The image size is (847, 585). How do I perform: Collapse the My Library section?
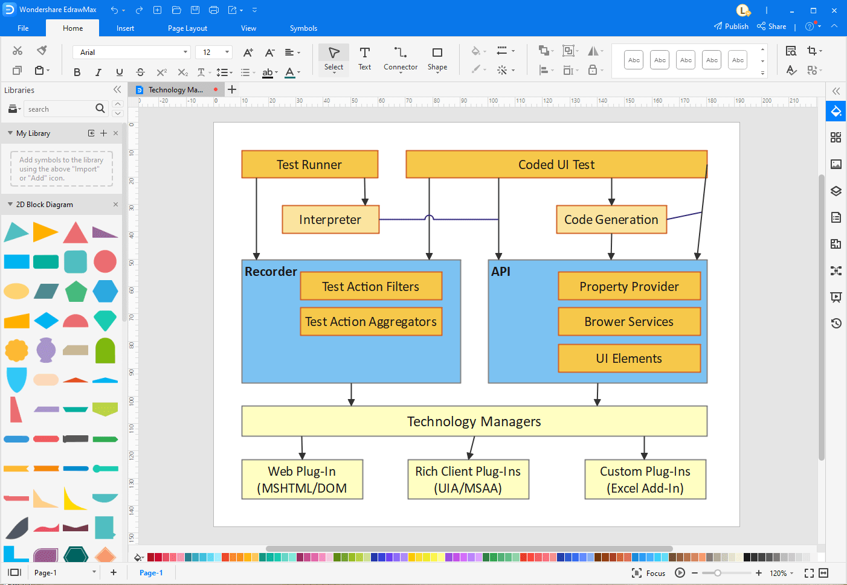pos(10,133)
